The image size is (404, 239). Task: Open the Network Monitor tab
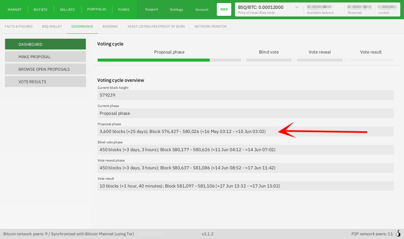click(210, 27)
